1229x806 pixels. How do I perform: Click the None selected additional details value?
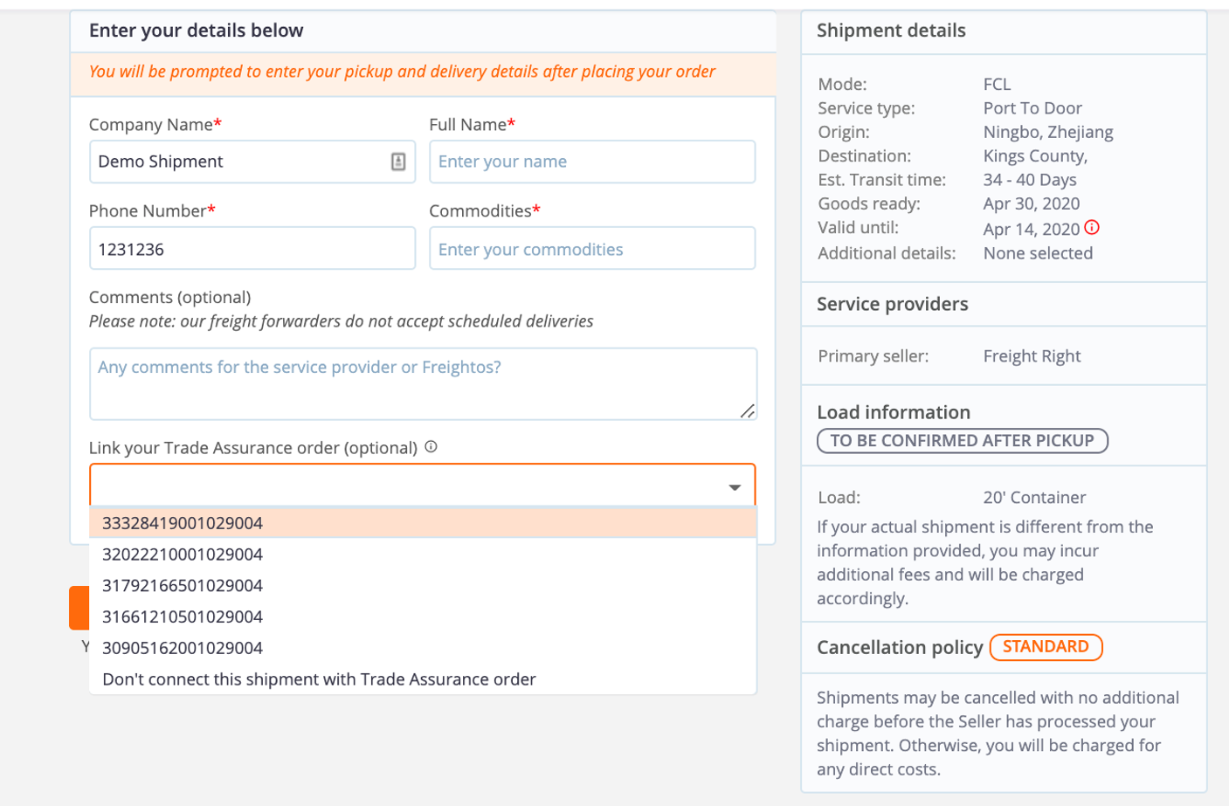coord(1038,253)
